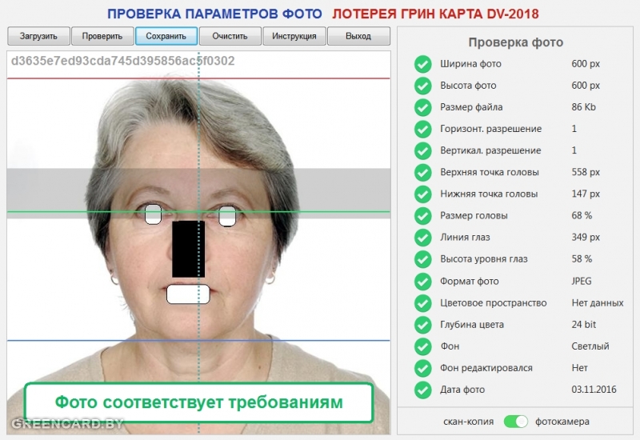Viewport: 640px width, 440px height.
Task: Click the скан-копия label
Action: (468, 422)
